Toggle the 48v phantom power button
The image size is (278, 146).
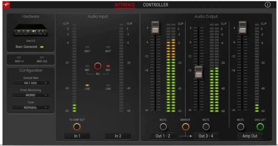point(98,66)
